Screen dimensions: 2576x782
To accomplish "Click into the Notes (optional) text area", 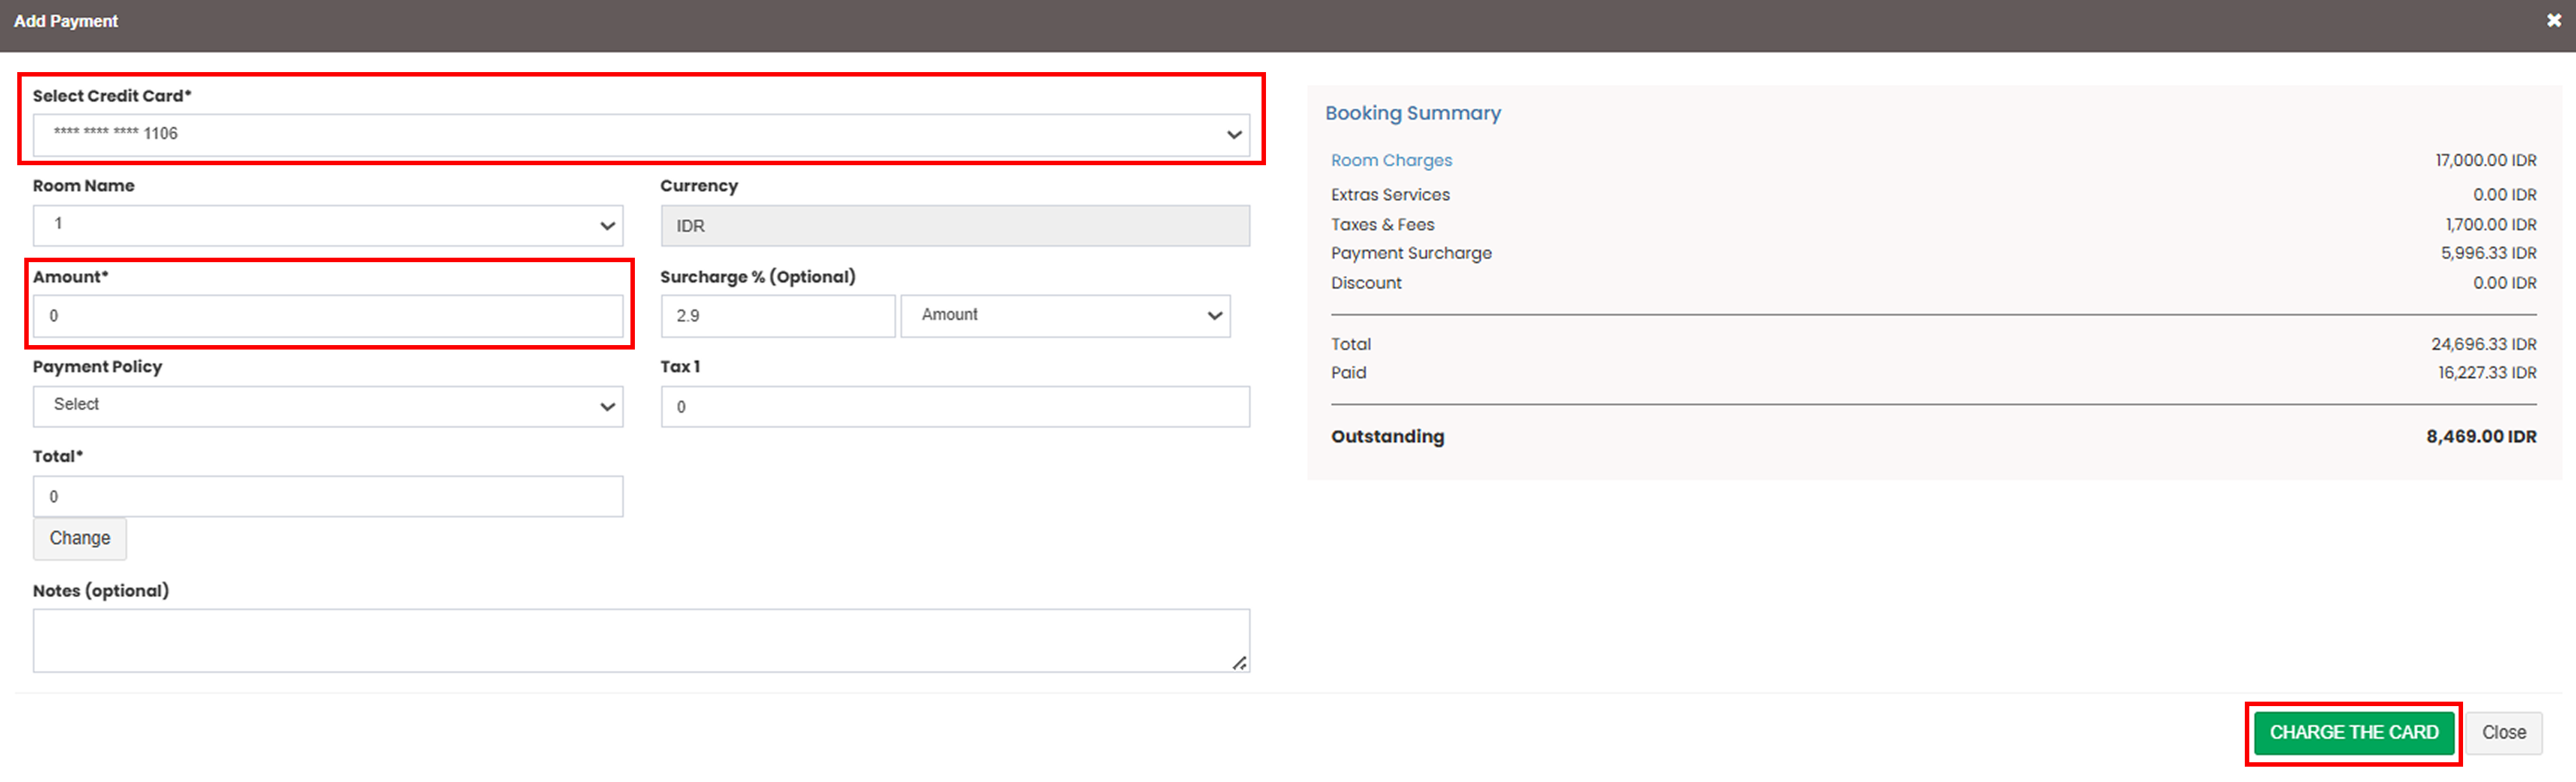I will tap(641, 640).
